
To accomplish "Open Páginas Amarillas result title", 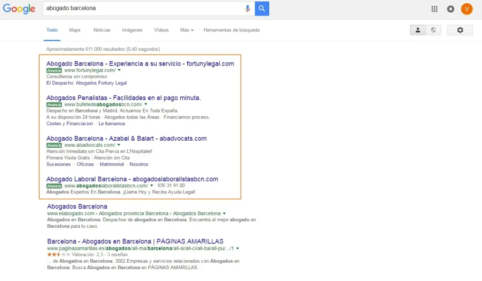I will 135,241.
